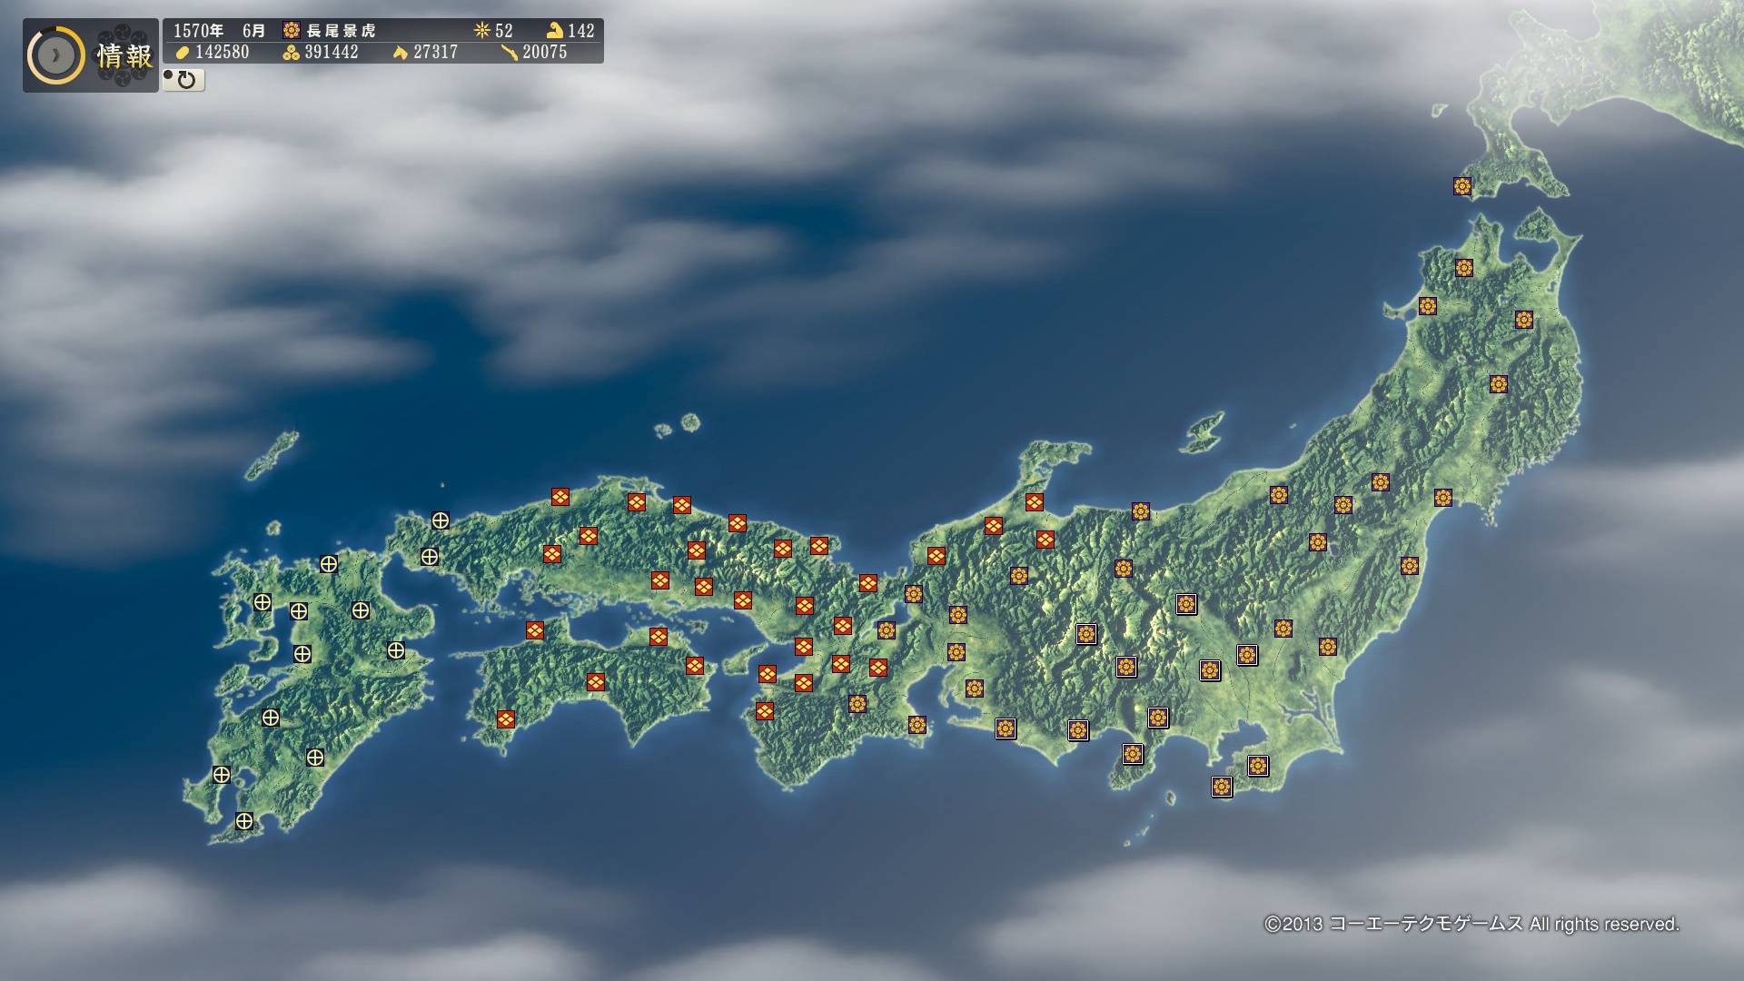
Task: Select the clan name 長尾景虎
Action: point(342,31)
